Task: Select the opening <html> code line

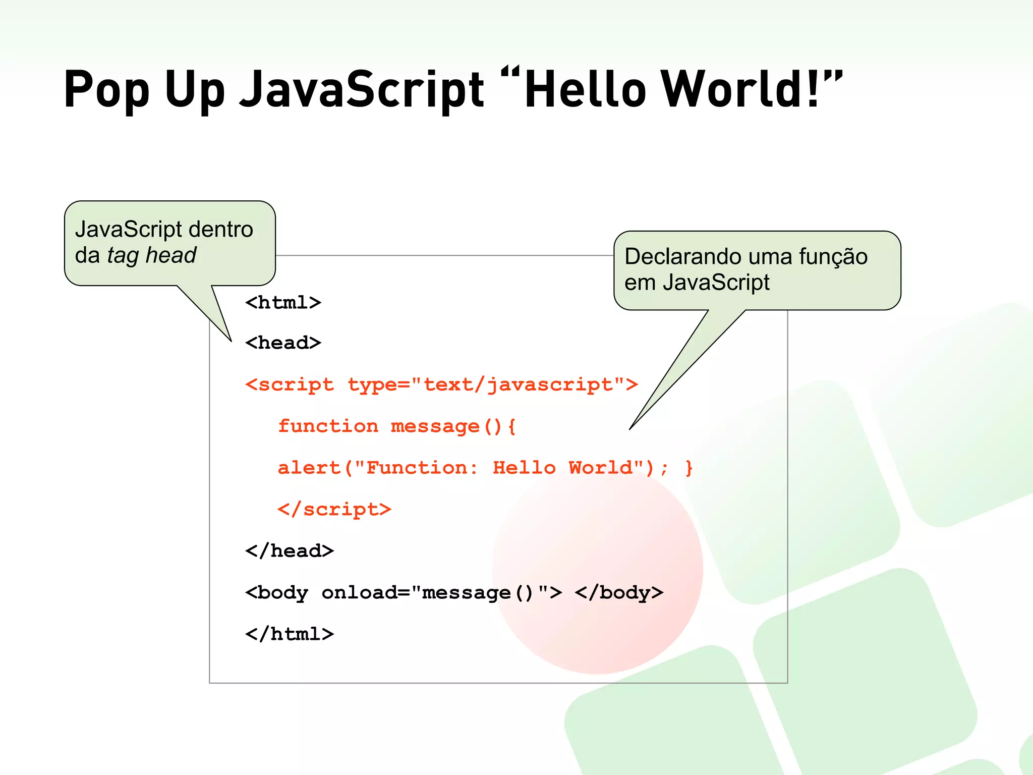Action: pos(283,303)
